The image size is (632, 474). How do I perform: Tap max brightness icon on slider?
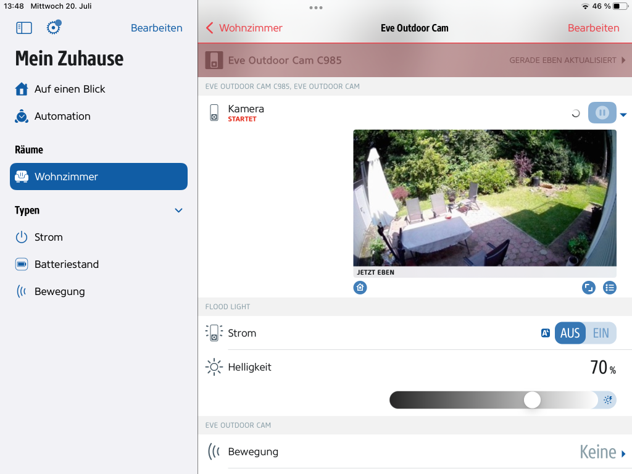608,400
